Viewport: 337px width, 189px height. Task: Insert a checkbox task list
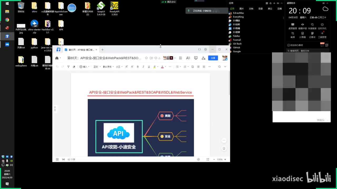click(193, 67)
